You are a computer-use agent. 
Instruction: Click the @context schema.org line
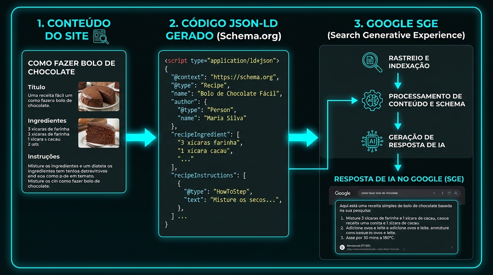click(x=225, y=77)
